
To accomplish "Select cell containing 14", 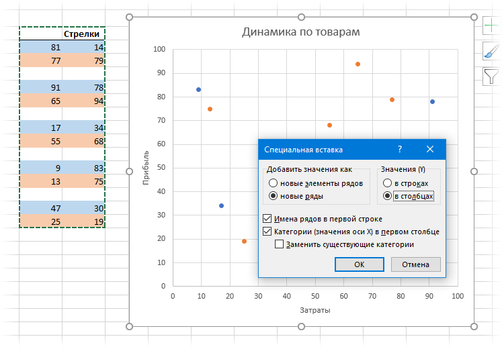I will click(x=83, y=47).
